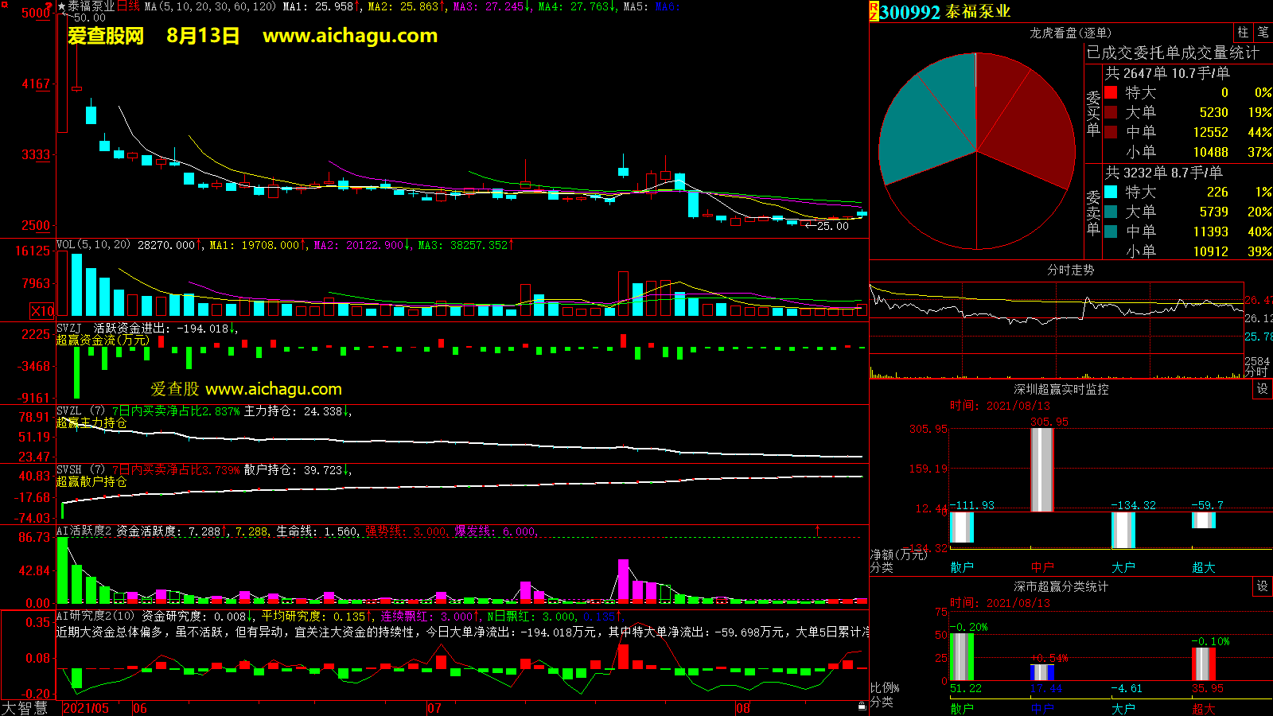1273x716 pixels.
Task: Click the VOL(5,10,20) indicator label
Action: click(93, 245)
